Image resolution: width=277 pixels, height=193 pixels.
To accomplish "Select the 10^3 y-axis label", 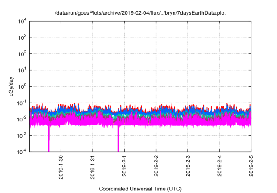I will 22,37.
